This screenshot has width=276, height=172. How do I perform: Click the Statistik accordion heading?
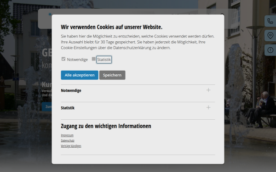(68, 108)
